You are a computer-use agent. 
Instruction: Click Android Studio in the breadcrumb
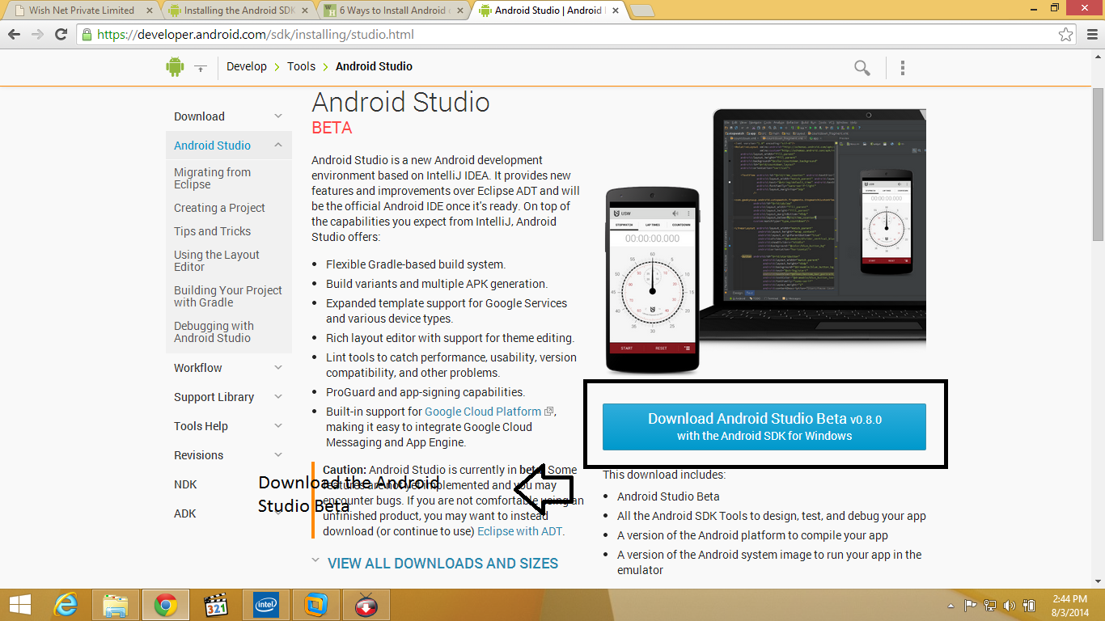(x=374, y=66)
